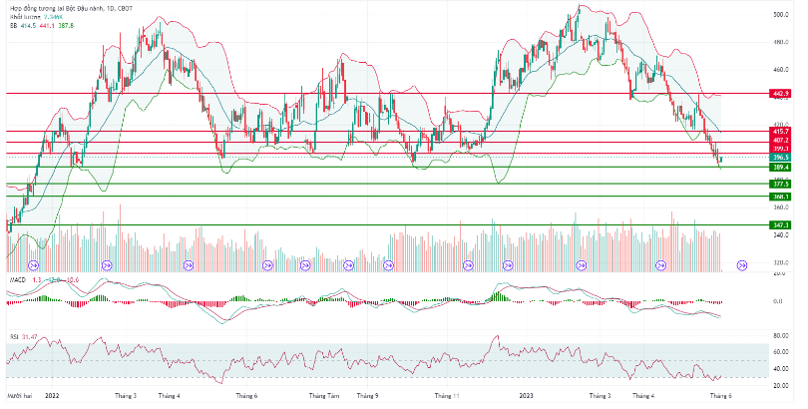This screenshot has height=409, width=808.
Task: Click the leftmost event marker near Mười hai
Action: pos(34,265)
